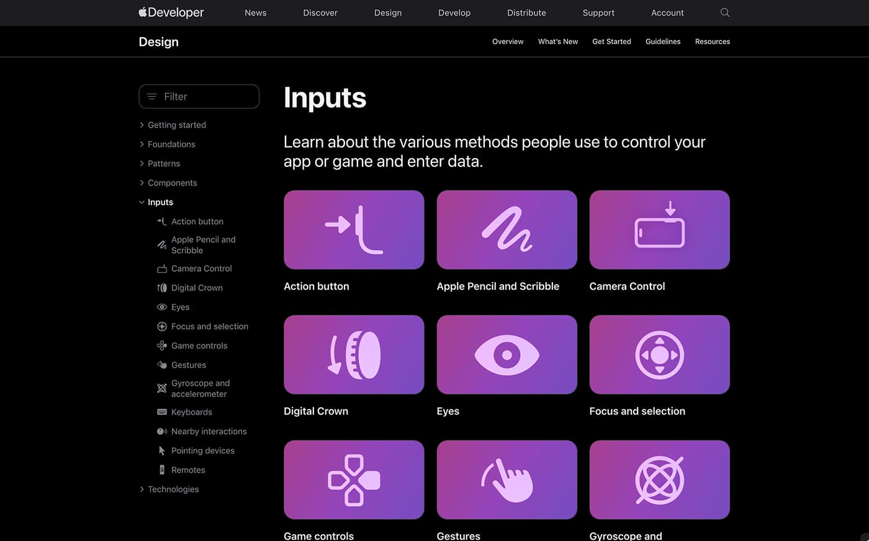Click the Digital Crown tile icon
Viewport: 869px width, 541px height.
click(354, 354)
